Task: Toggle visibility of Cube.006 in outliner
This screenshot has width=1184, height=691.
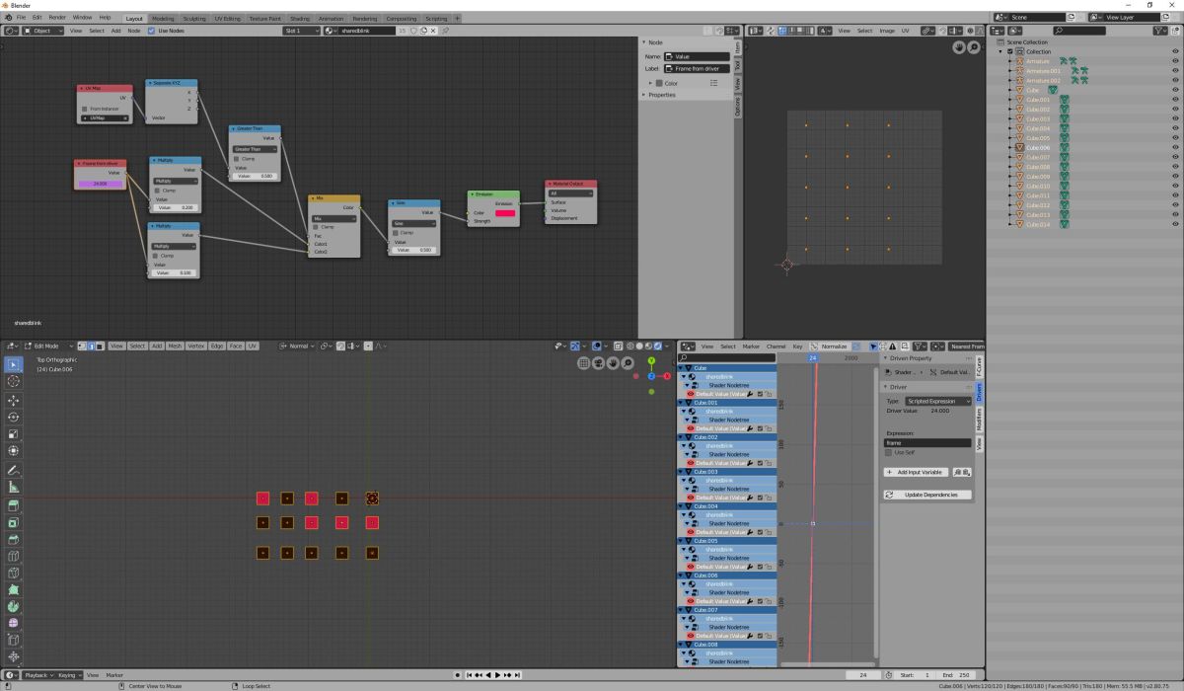Action: pos(1175,147)
